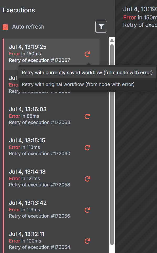This screenshot has height=253, width=157.
Task: Click the scrollbar up arrow
Action: pos(112,40)
